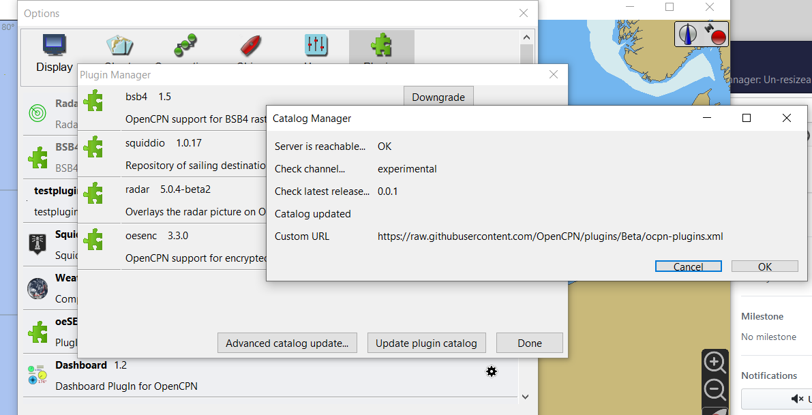Viewport: 812px width, 415px height.
Task: Click the Dashboard plugin icon
Action: pyautogui.click(x=37, y=375)
